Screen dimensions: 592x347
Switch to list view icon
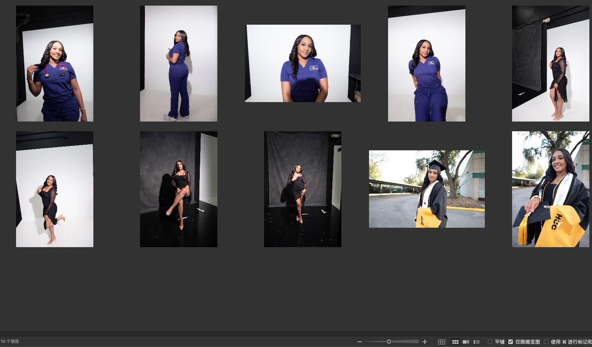[477, 342]
